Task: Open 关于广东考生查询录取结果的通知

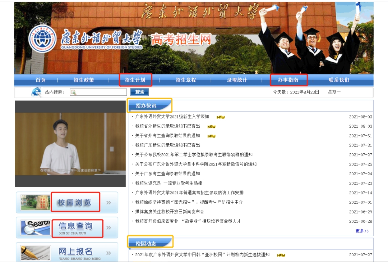Action: [167, 173]
